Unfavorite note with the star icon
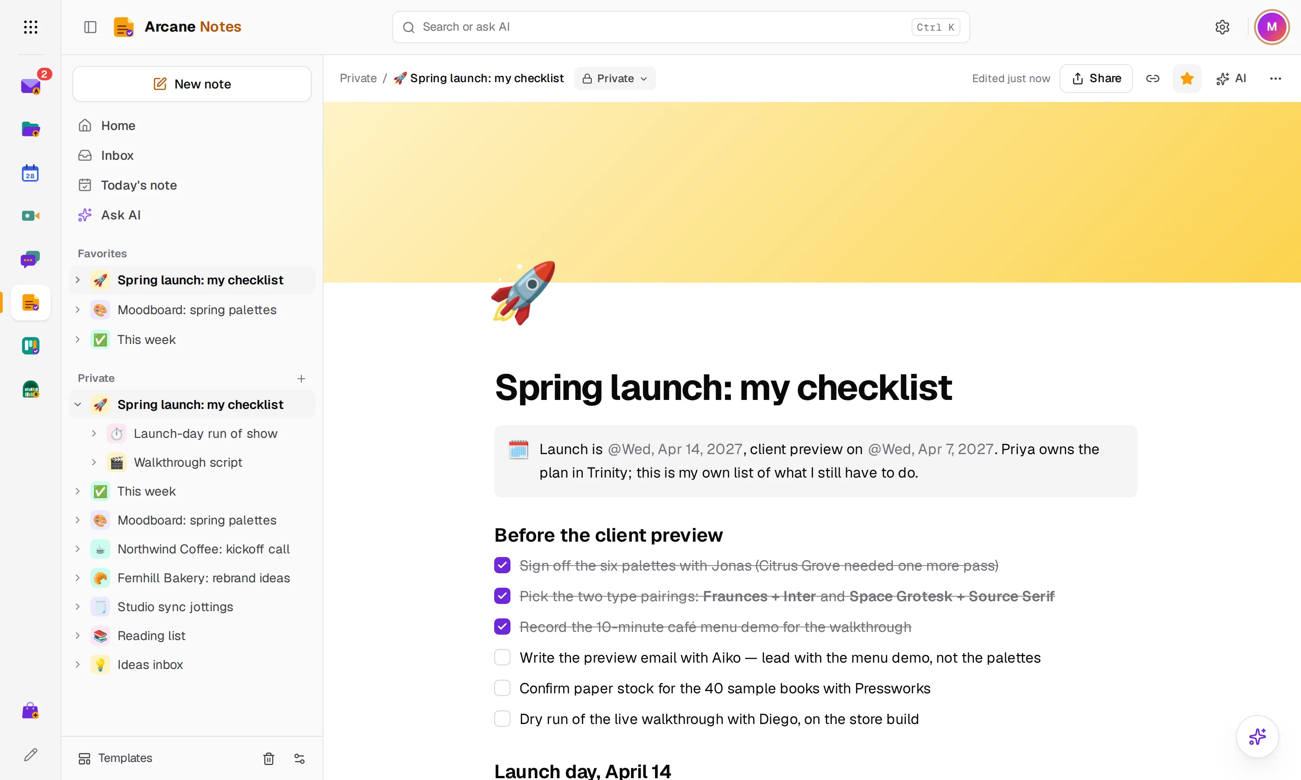 point(1187,78)
